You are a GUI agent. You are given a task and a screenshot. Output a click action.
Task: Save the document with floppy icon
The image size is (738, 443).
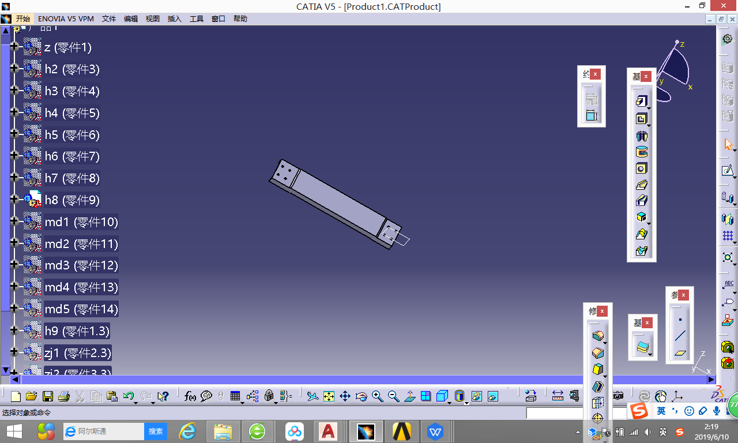pyautogui.click(x=48, y=396)
